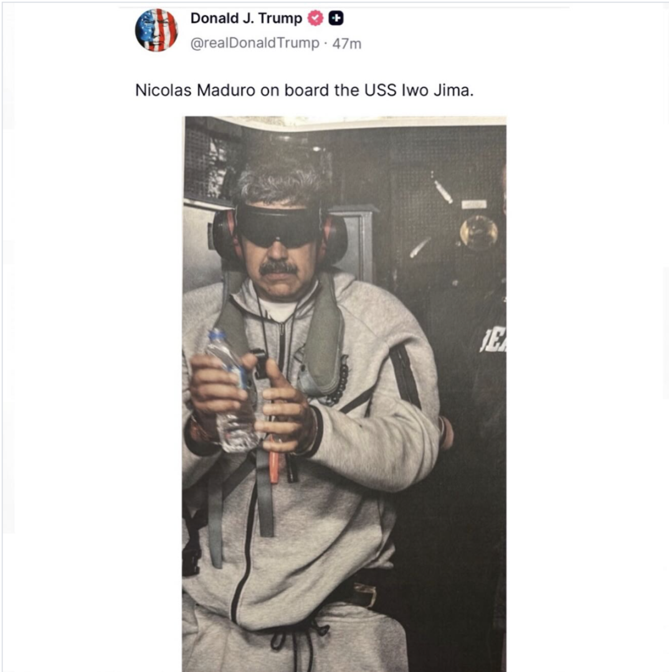The height and width of the screenshot is (672, 669).
Task: Open the flag-painted profile avatar
Action: click(156, 30)
